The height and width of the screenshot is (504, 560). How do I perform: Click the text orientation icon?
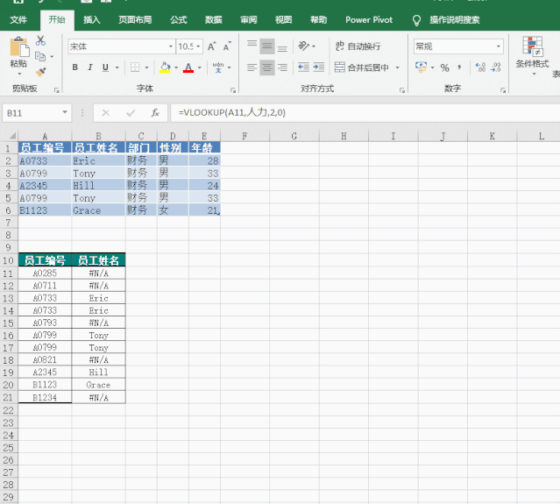(x=303, y=46)
